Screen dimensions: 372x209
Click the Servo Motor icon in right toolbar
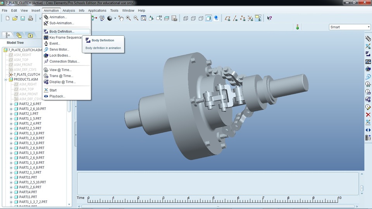point(368,77)
